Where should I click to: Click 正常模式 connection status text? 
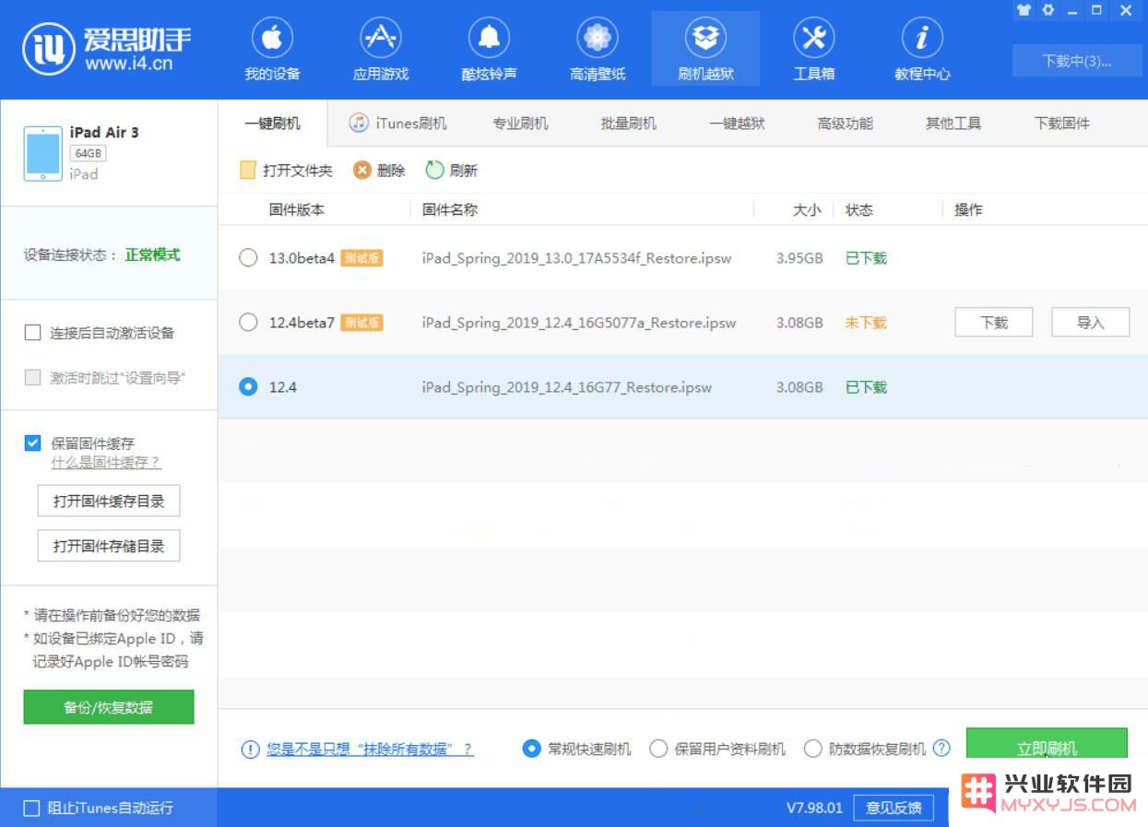click(153, 255)
